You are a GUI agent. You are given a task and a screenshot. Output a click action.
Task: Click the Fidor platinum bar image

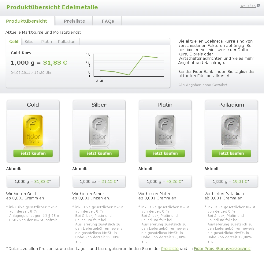[x=165, y=130]
